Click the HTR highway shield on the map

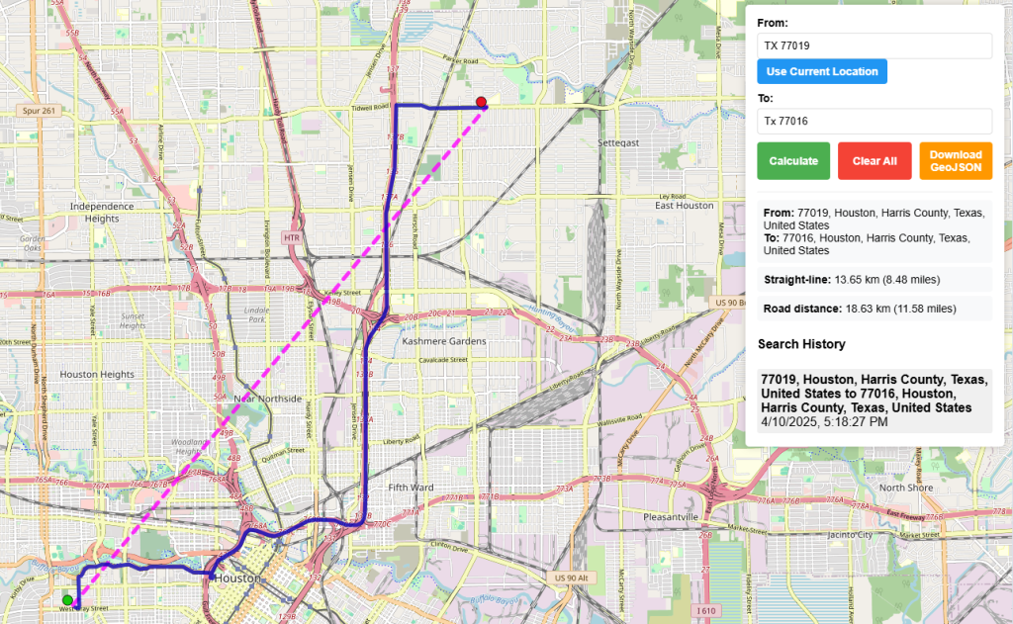(292, 237)
